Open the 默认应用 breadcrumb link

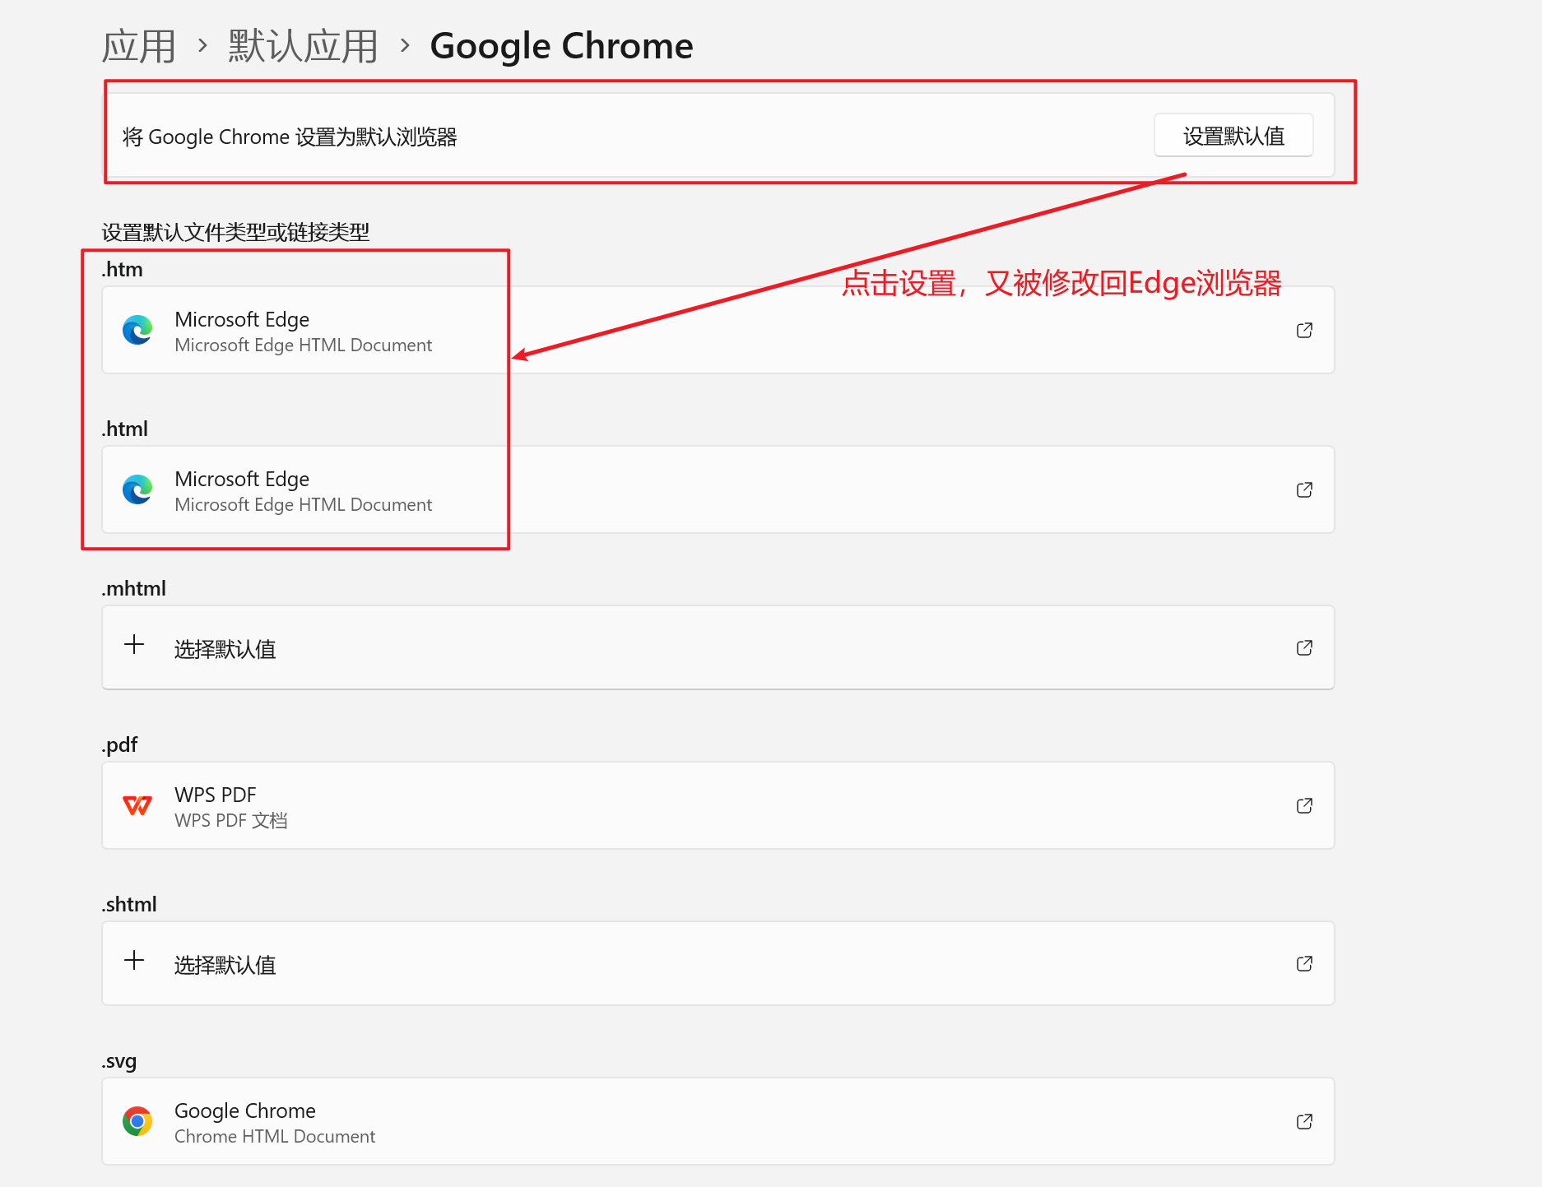(303, 46)
